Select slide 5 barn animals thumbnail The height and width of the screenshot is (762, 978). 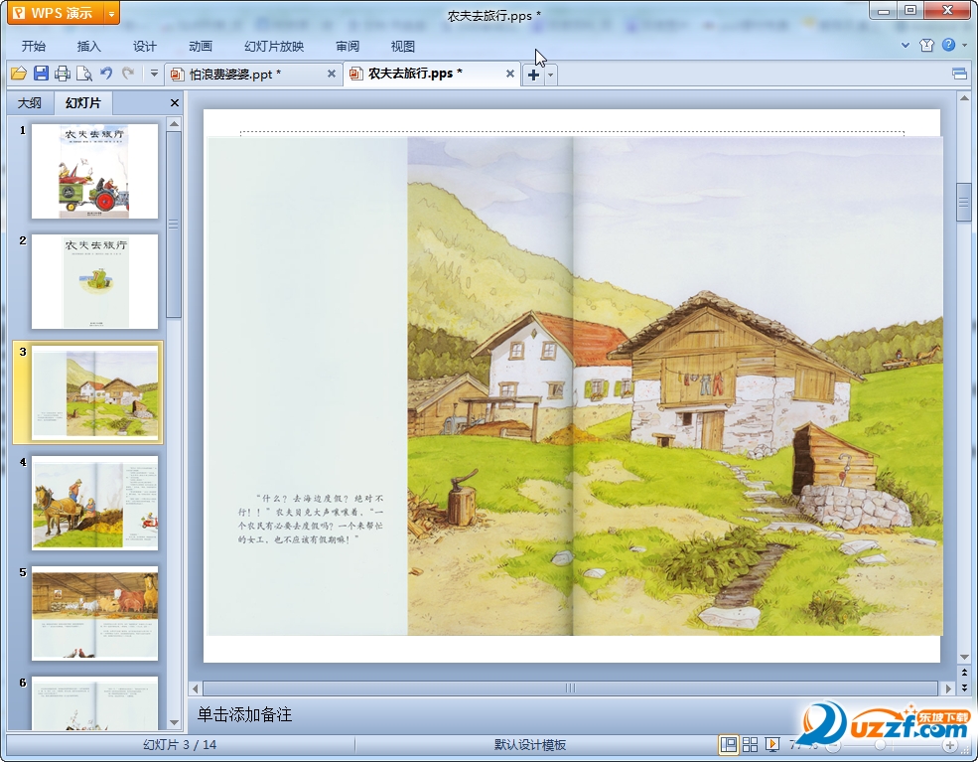click(94, 613)
